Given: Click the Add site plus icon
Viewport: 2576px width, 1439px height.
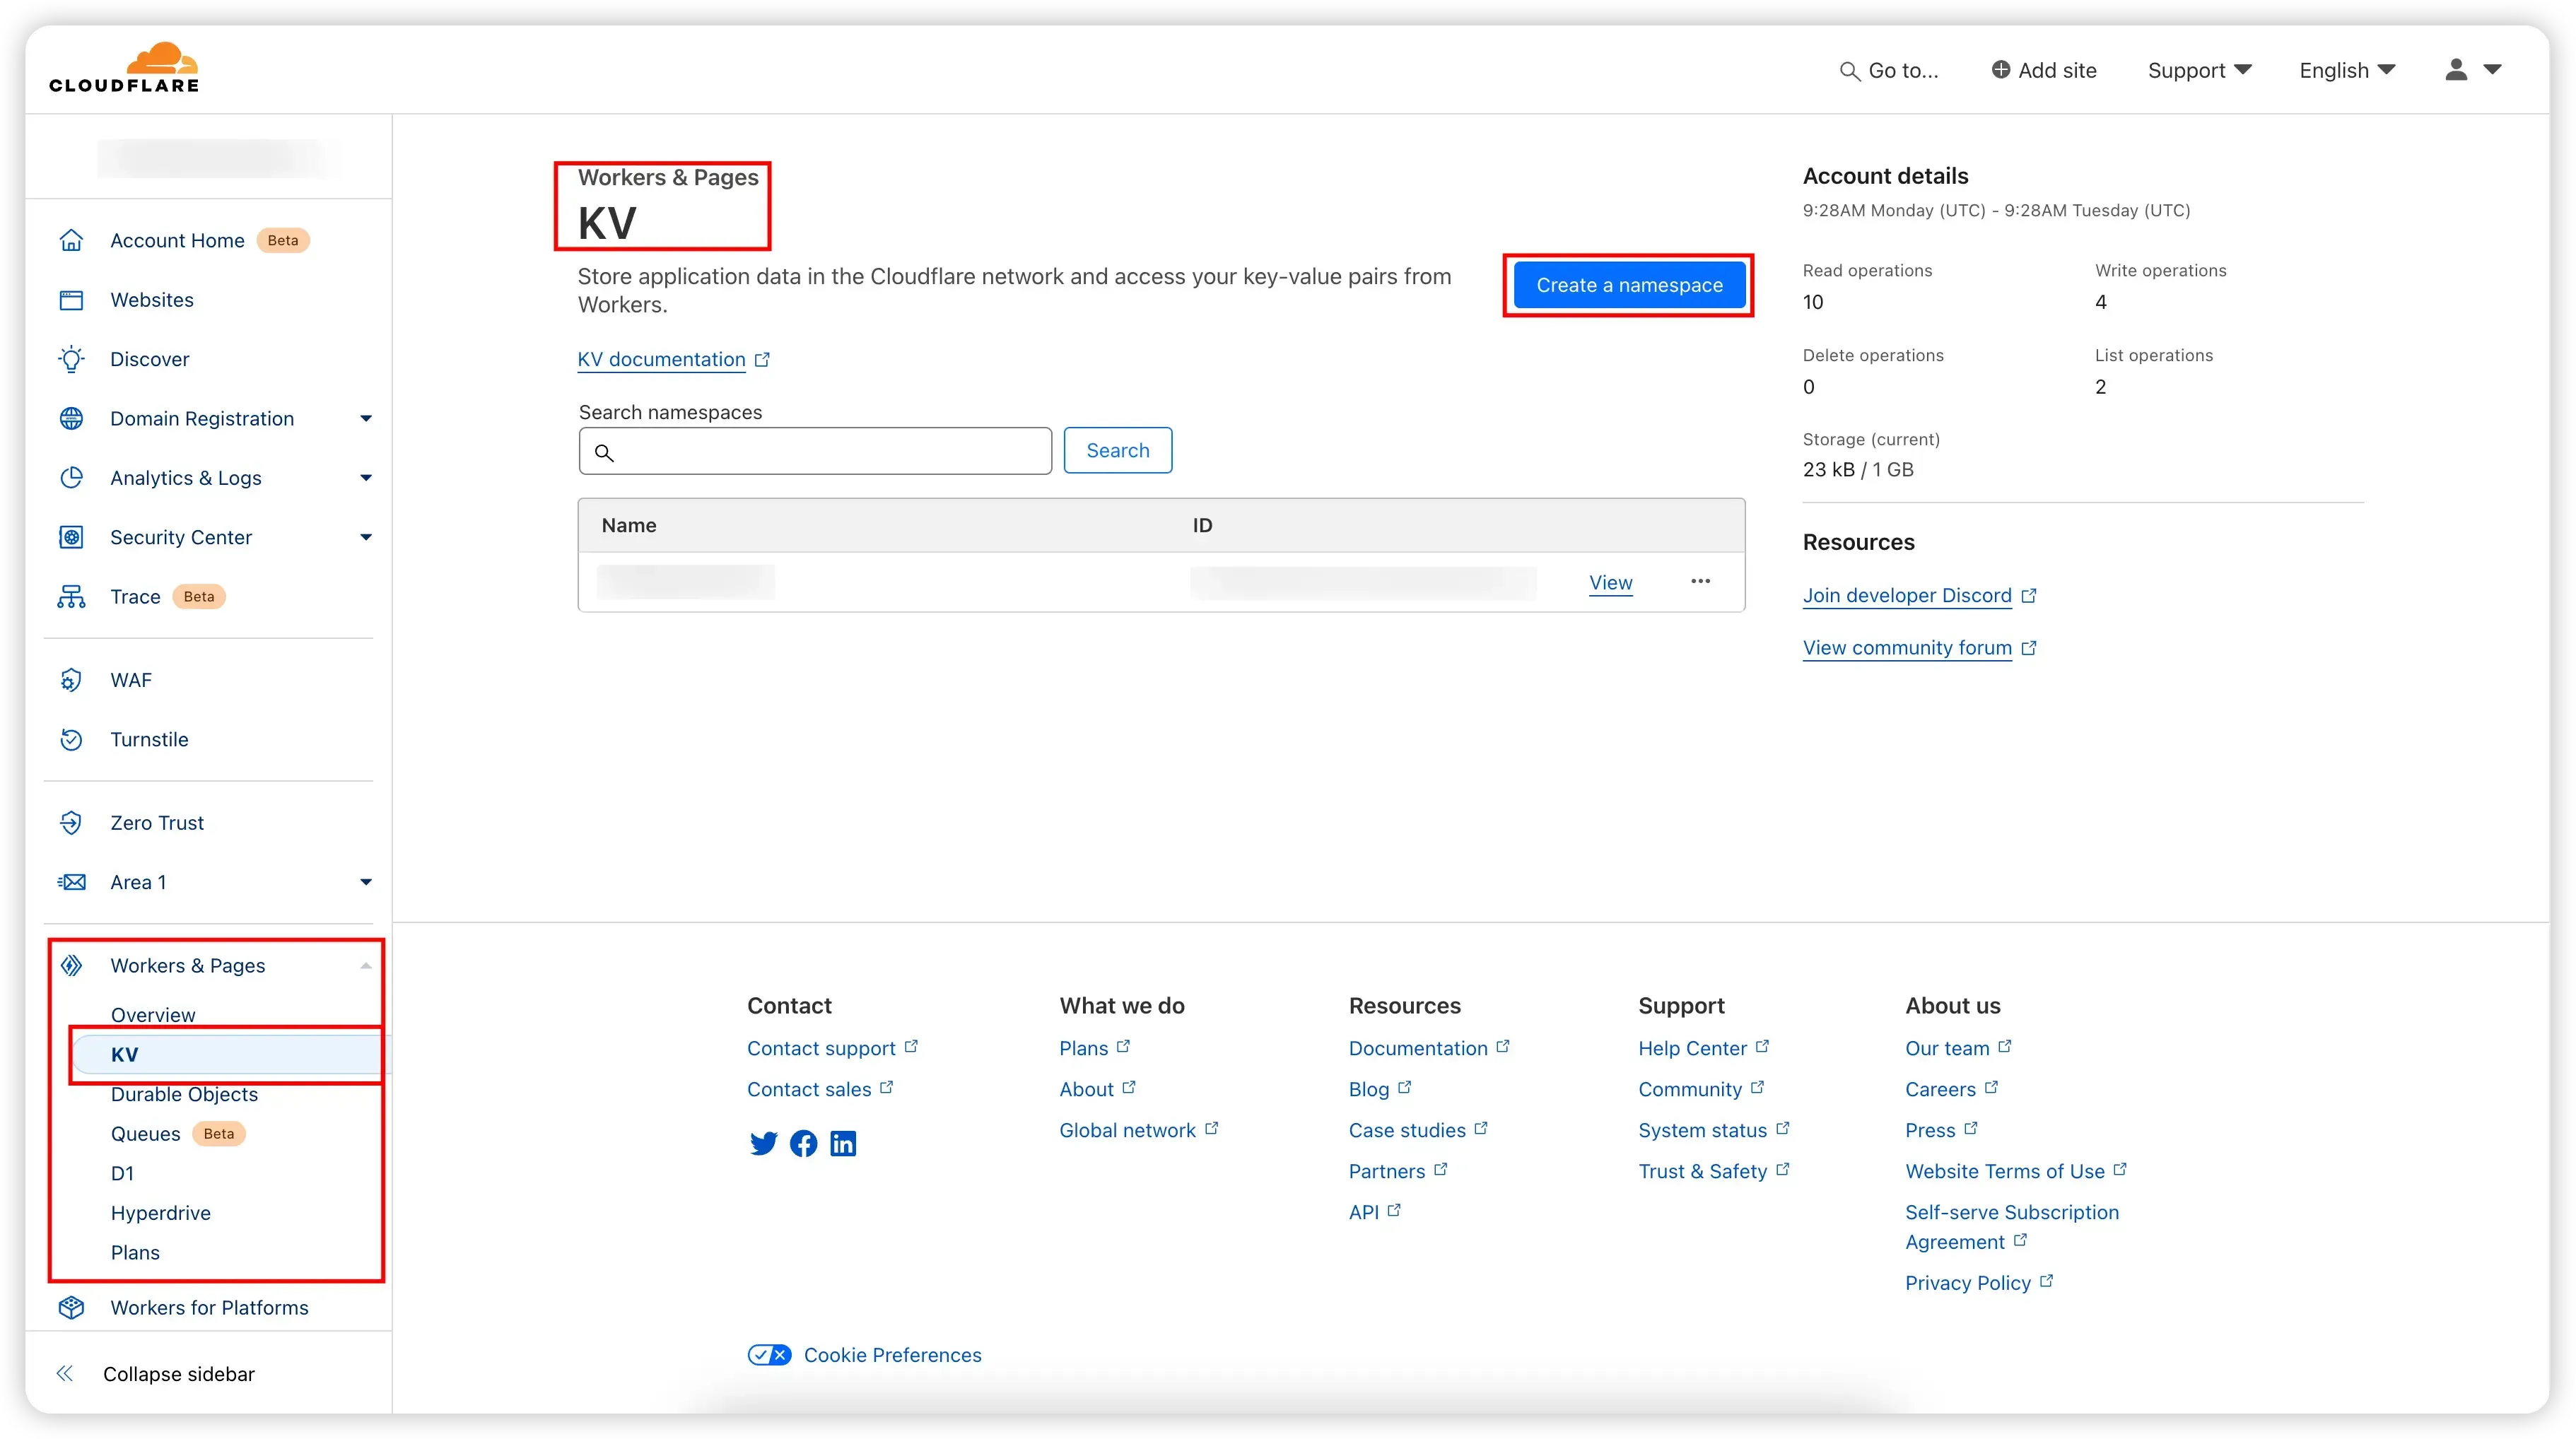Looking at the screenshot, I should point(2001,69).
